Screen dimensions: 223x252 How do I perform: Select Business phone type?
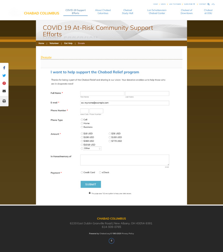82,127
